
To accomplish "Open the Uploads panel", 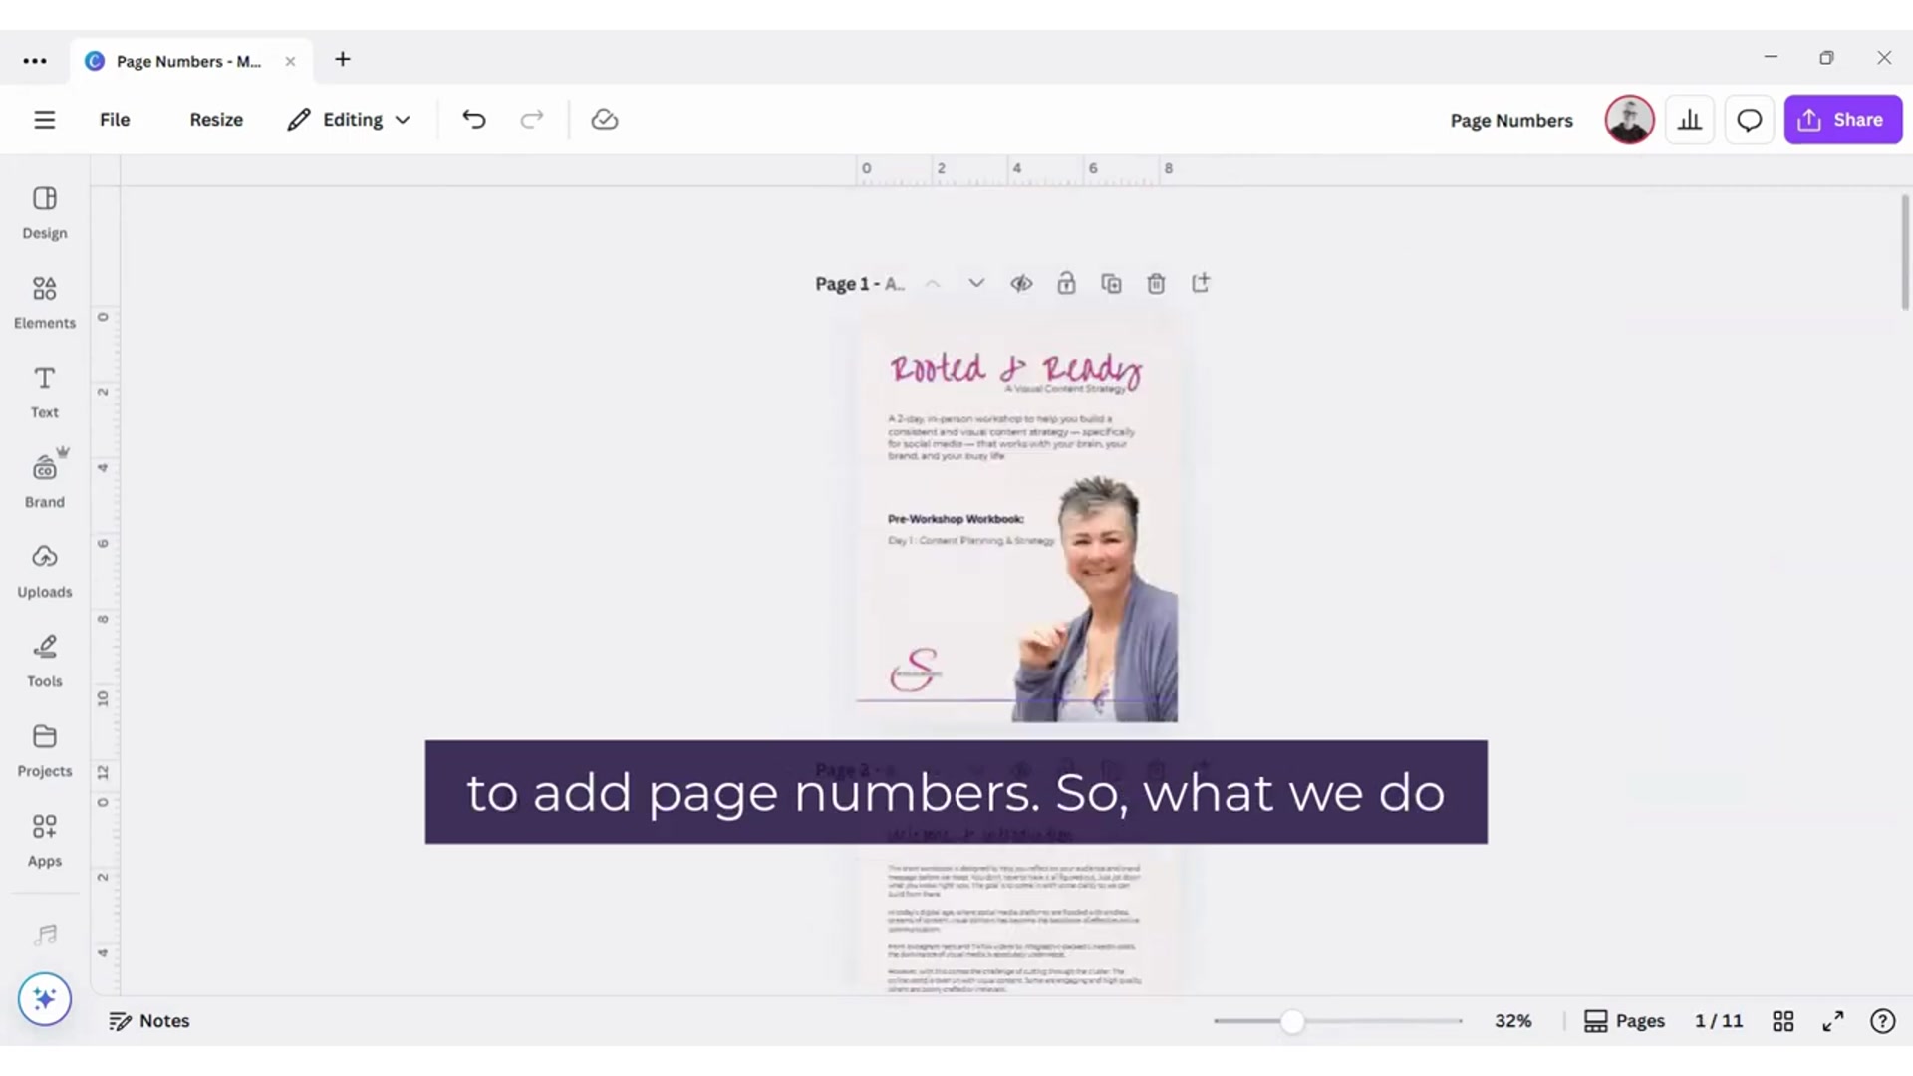I will (45, 571).
